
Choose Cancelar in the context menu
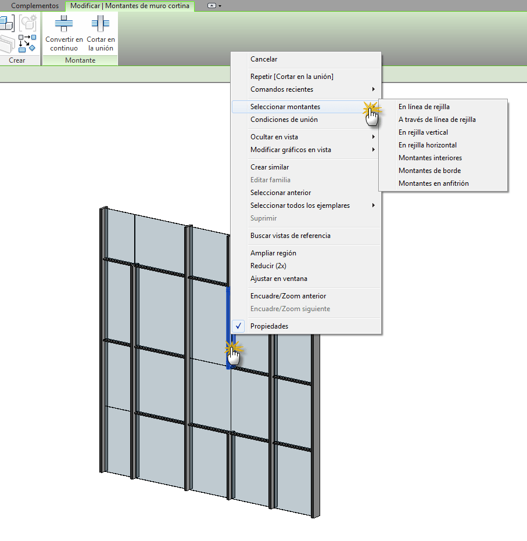pyautogui.click(x=306, y=59)
